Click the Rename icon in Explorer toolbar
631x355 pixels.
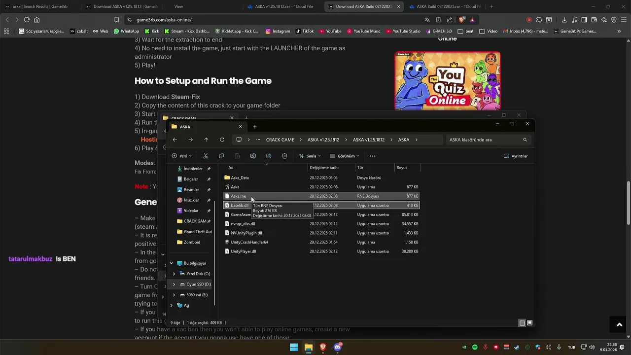pyautogui.click(x=253, y=156)
